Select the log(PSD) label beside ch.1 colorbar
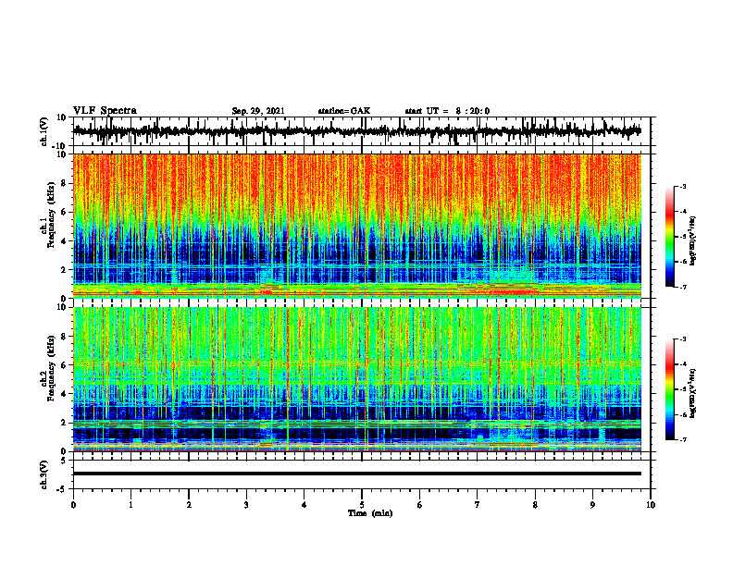 693,241
